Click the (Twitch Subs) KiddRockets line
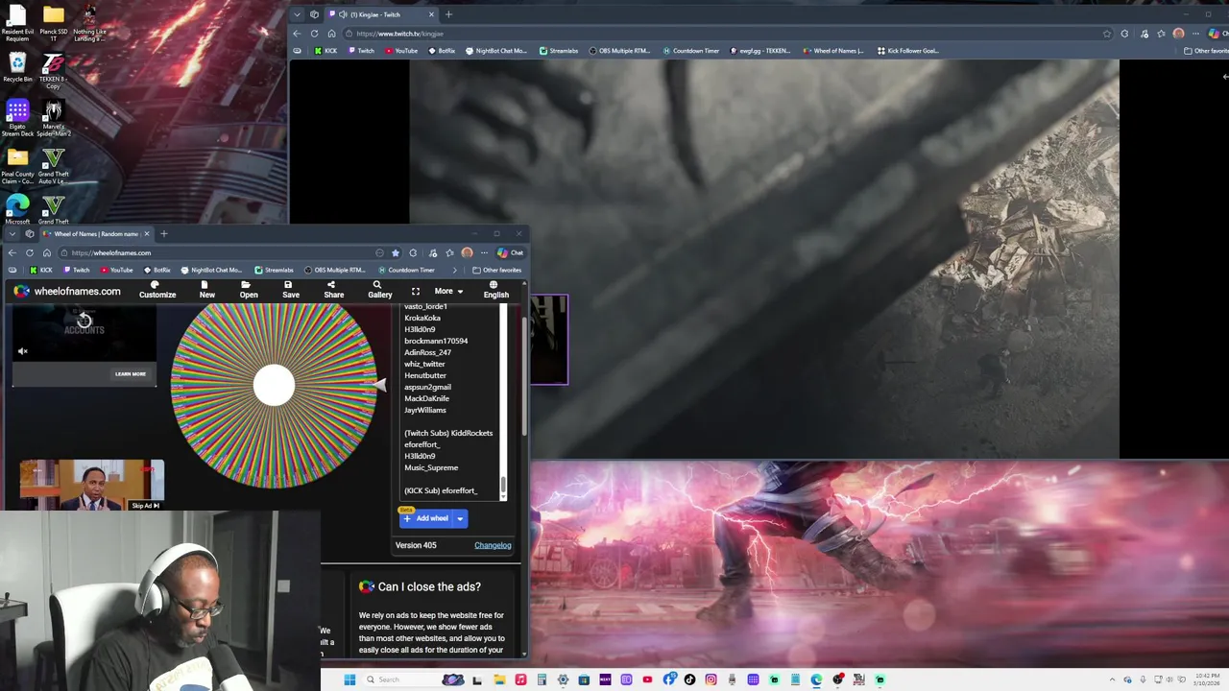 [448, 433]
